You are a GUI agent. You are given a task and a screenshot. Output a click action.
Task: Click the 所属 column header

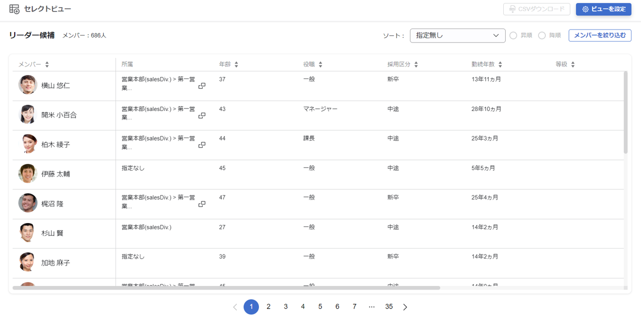coord(127,64)
